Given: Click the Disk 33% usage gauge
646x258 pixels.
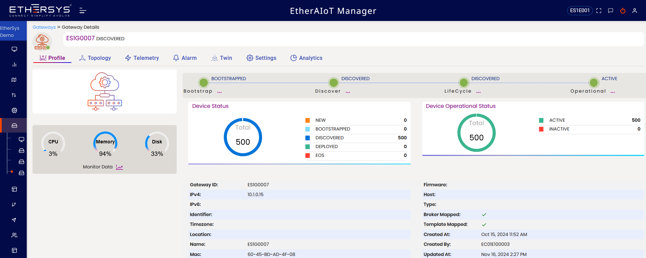Looking at the screenshot, I should (x=157, y=144).
